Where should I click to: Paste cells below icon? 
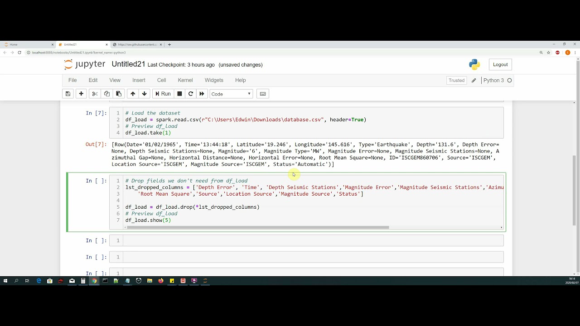[x=119, y=94]
